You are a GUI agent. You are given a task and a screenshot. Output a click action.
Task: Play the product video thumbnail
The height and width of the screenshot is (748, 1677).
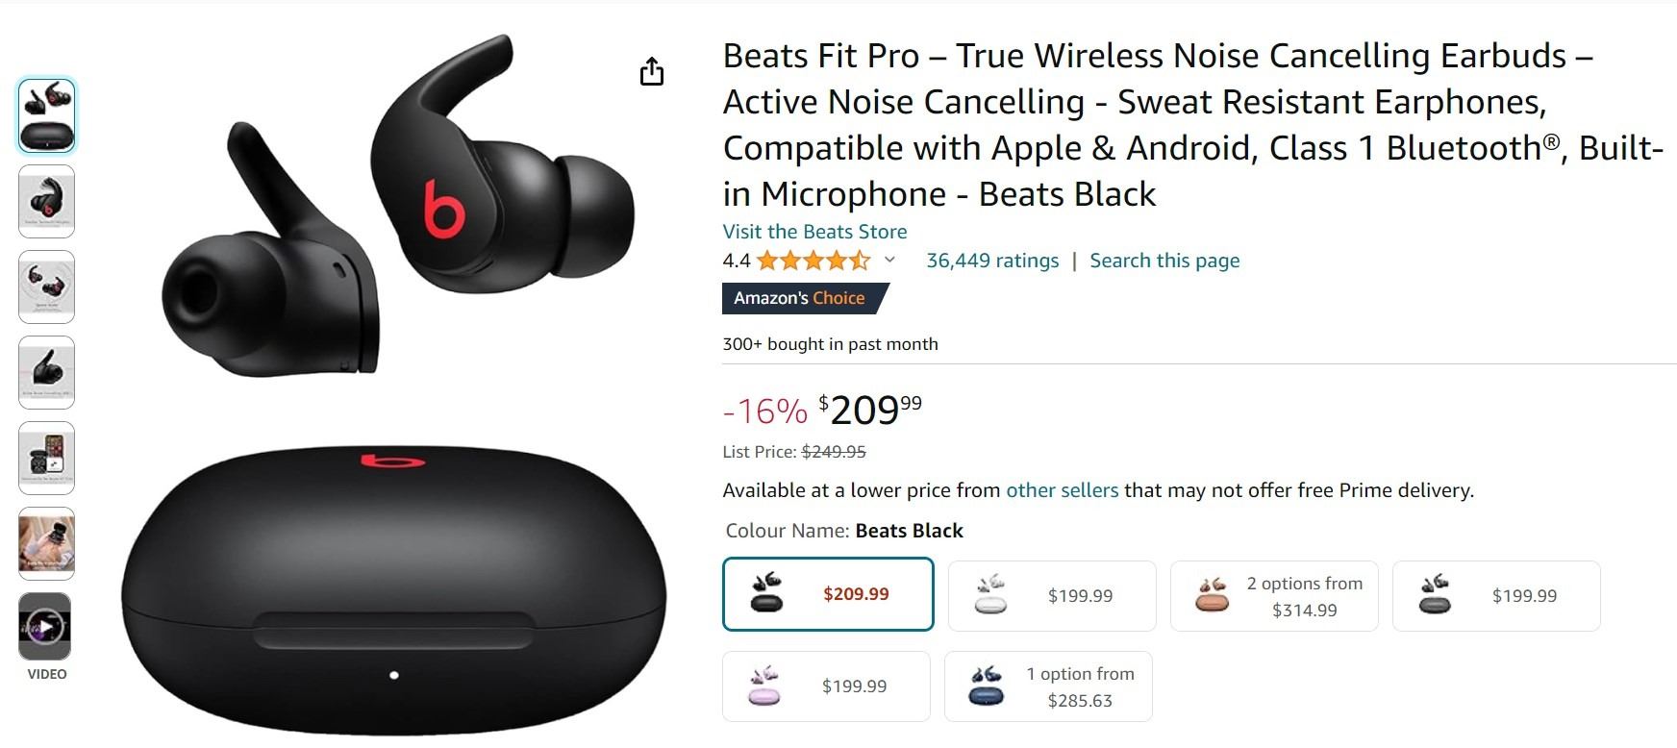point(45,627)
